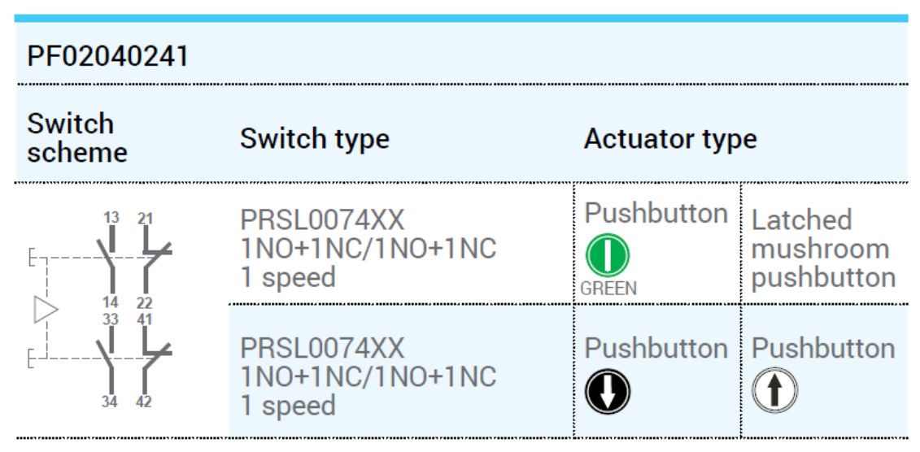Click terminal number 42 in the scheme

click(x=144, y=402)
